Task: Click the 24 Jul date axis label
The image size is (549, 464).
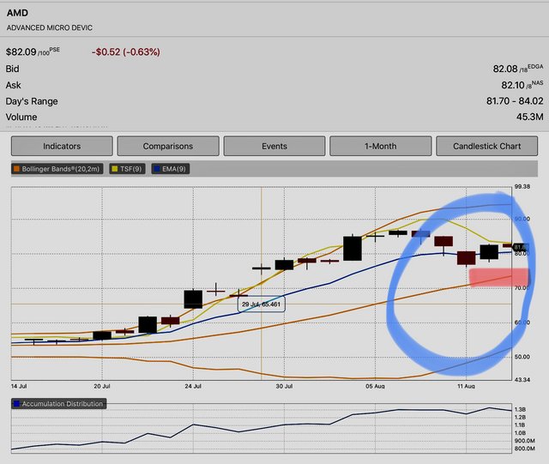Action: pos(193,386)
